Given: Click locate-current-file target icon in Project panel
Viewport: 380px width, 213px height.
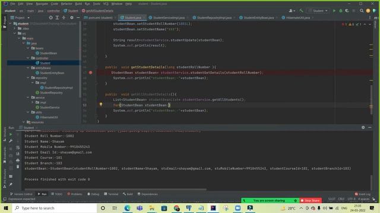Looking at the screenshot, I should 50,18.
